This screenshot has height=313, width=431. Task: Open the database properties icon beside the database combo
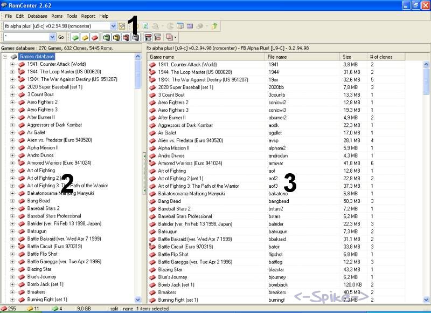[122, 26]
